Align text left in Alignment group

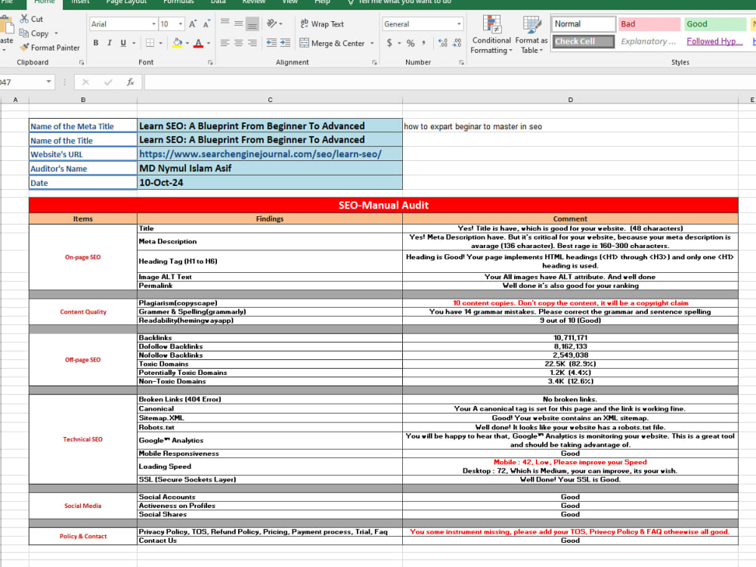click(225, 43)
